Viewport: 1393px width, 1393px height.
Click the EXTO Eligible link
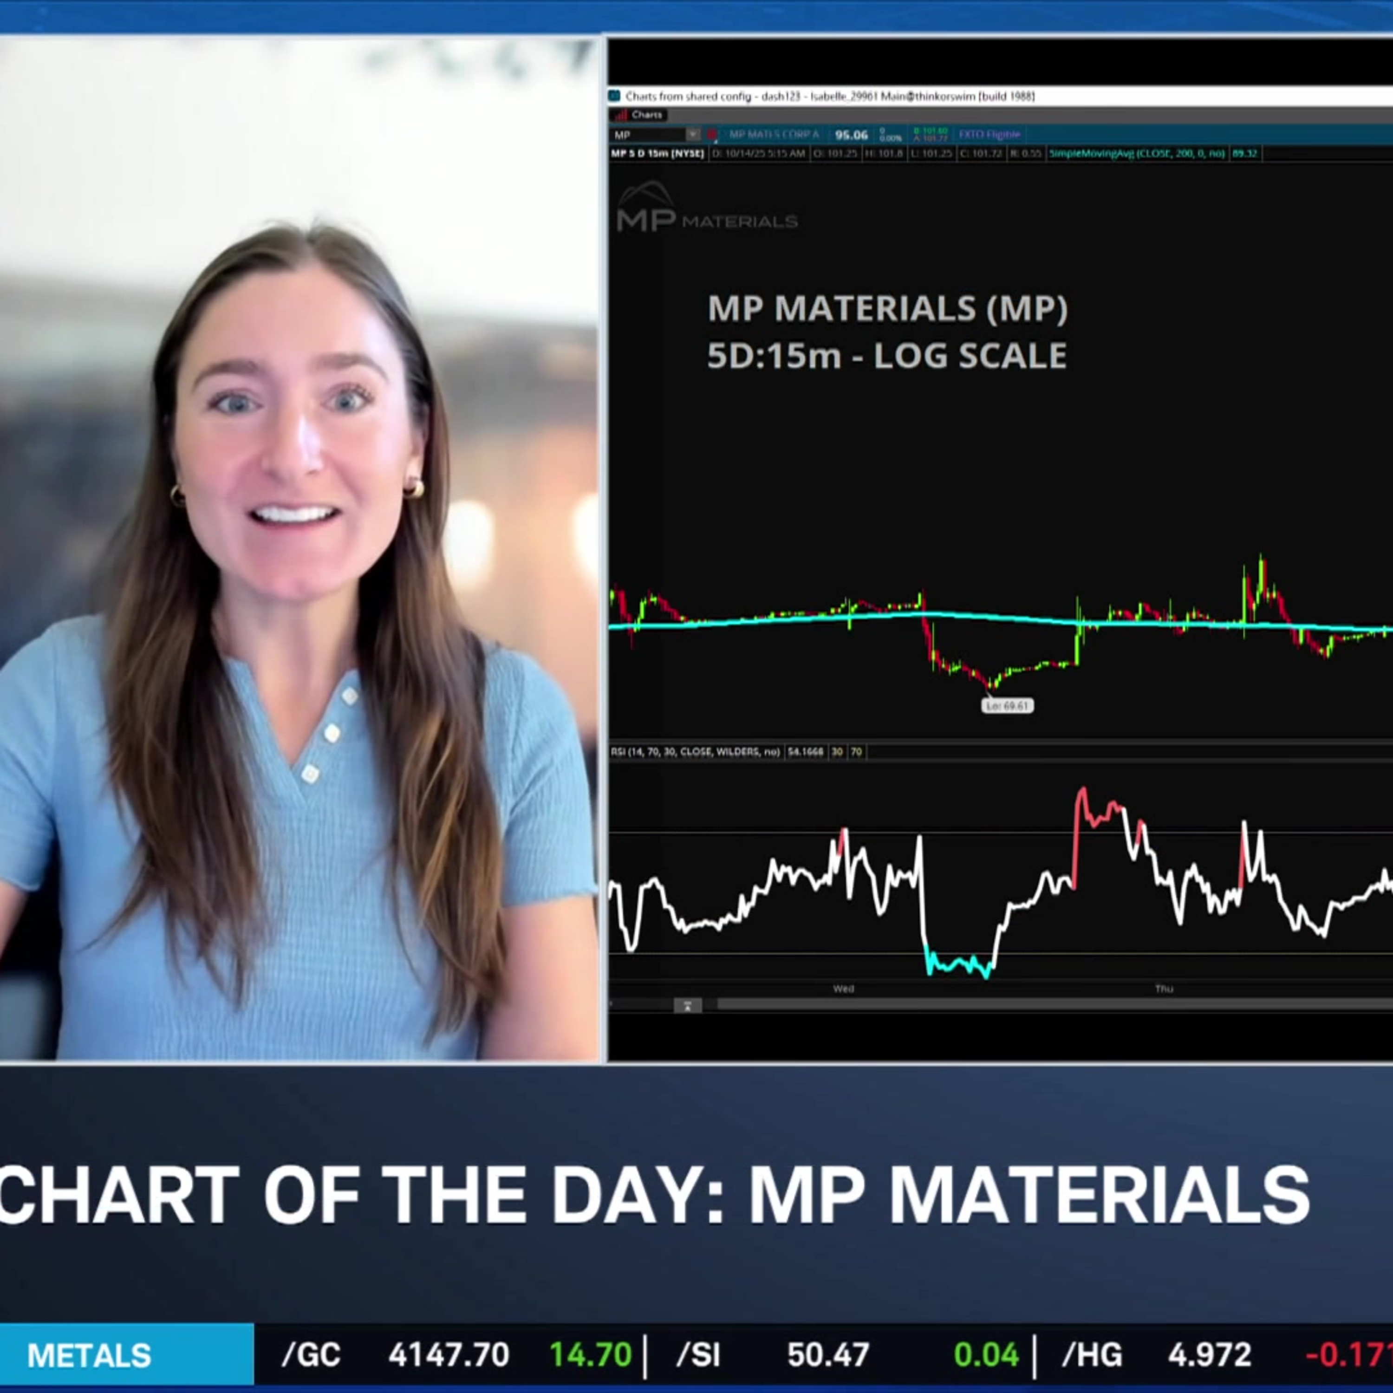tap(989, 135)
